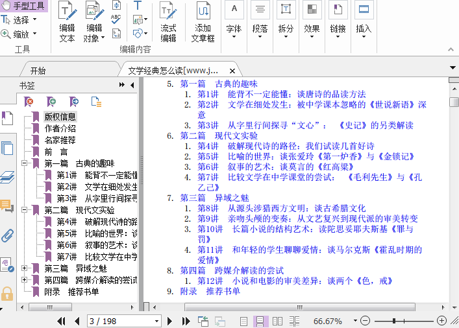Image resolution: width=459 pixels, height=328 pixels.
Task: Click the zoom slider handle
Action: (394, 321)
